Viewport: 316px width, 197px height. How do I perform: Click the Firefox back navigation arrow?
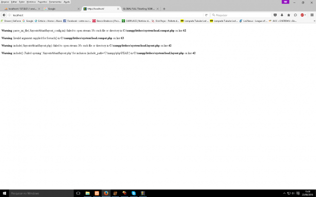click(3, 15)
